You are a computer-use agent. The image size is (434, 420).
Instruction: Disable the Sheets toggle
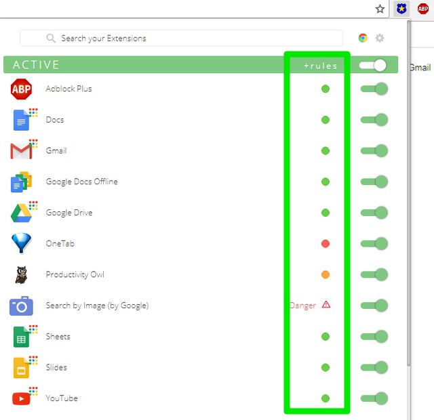[374, 337]
